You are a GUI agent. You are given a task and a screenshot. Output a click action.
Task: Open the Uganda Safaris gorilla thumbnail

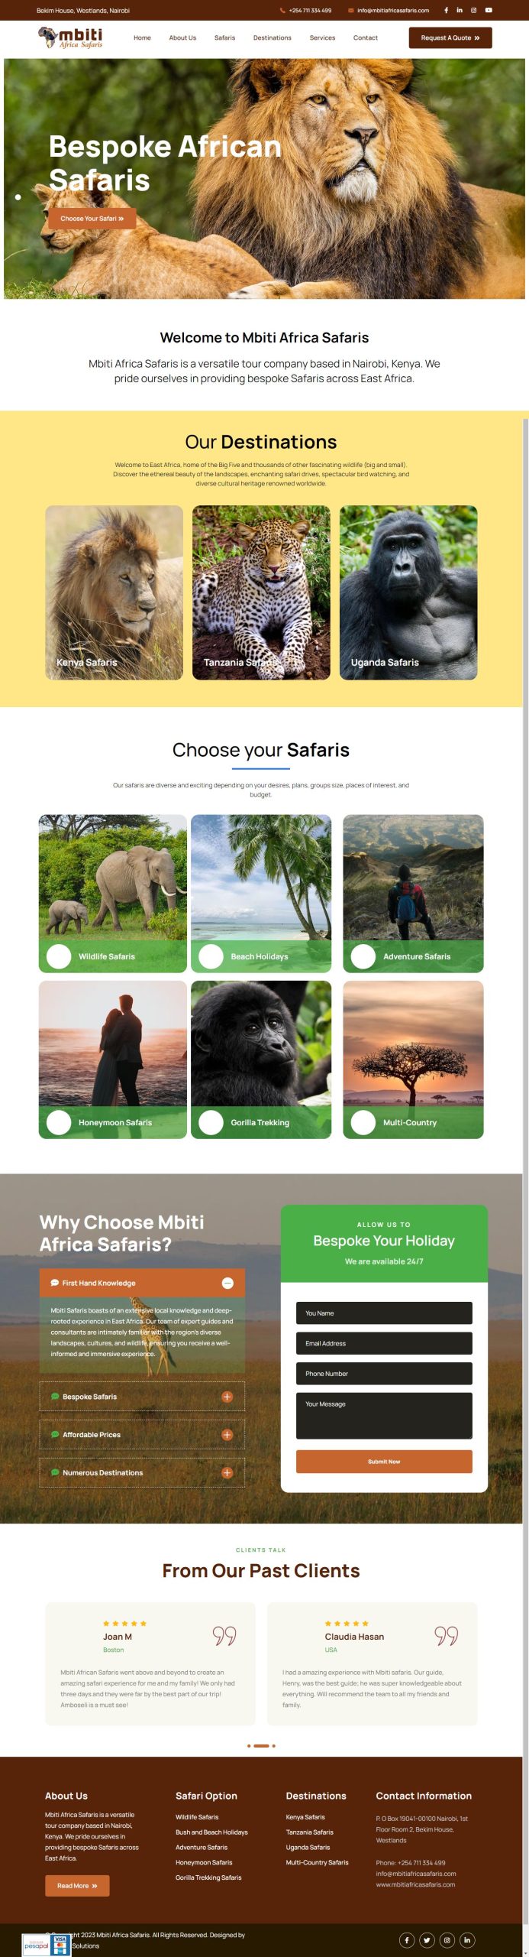coord(408,592)
